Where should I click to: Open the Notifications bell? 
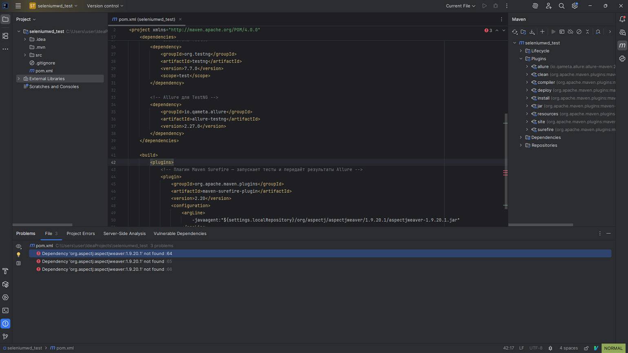click(x=622, y=19)
